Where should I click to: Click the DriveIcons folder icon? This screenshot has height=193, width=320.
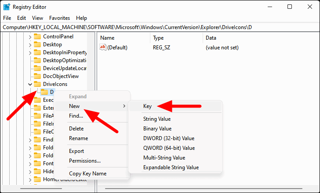click(x=37, y=84)
